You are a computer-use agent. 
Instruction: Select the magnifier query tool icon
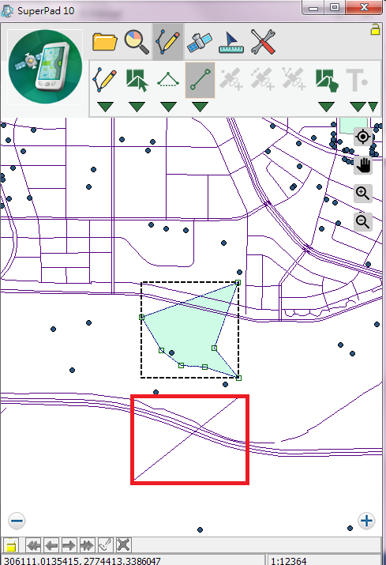137,42
